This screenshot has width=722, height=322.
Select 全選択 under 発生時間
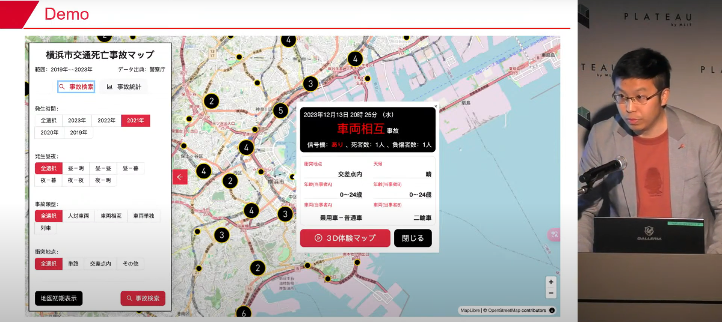click(48, 120)
